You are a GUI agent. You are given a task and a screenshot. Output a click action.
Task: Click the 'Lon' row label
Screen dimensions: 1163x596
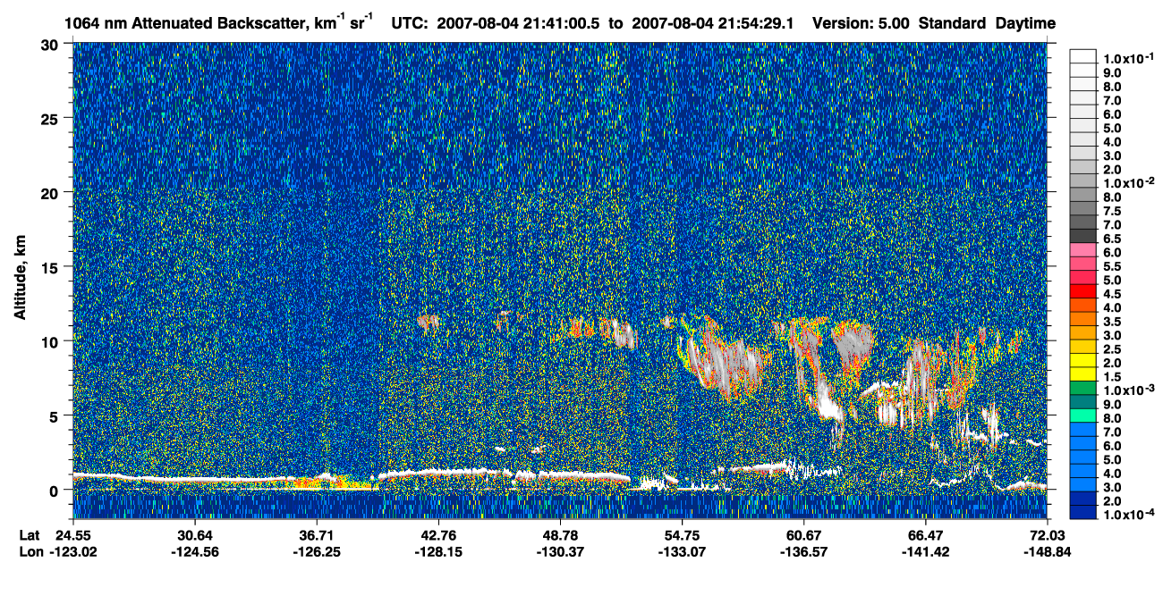30,551
